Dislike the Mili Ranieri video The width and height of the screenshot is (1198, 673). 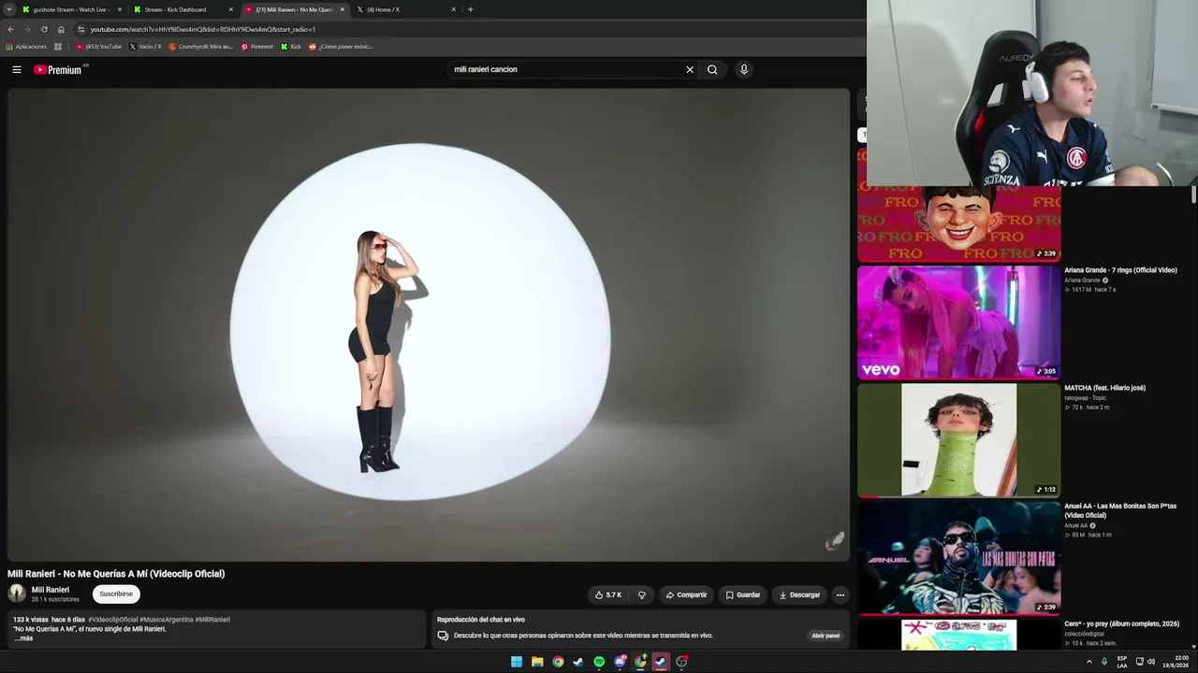pyautogui.click(x=641, y=594)
